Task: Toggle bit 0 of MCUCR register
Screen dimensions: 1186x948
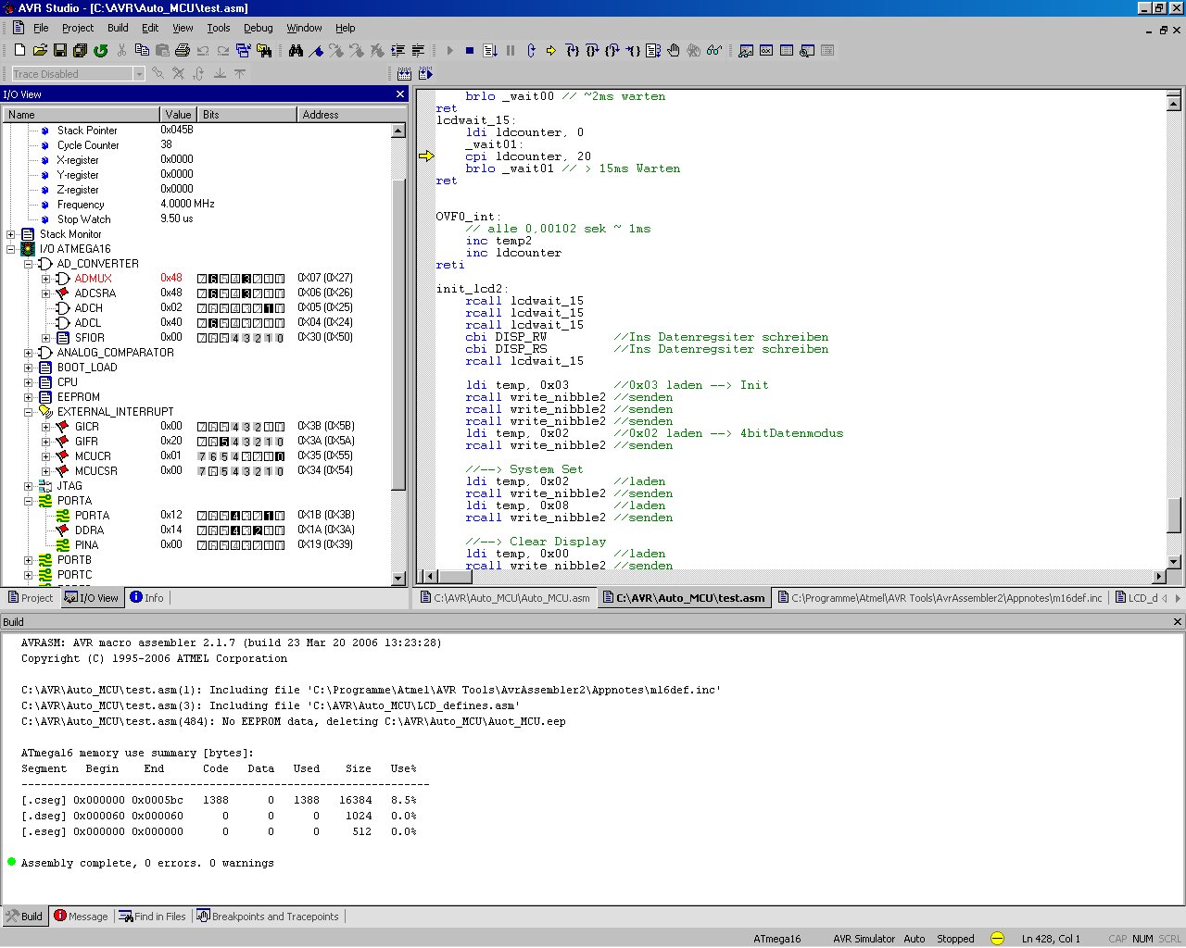Action: 280,456
